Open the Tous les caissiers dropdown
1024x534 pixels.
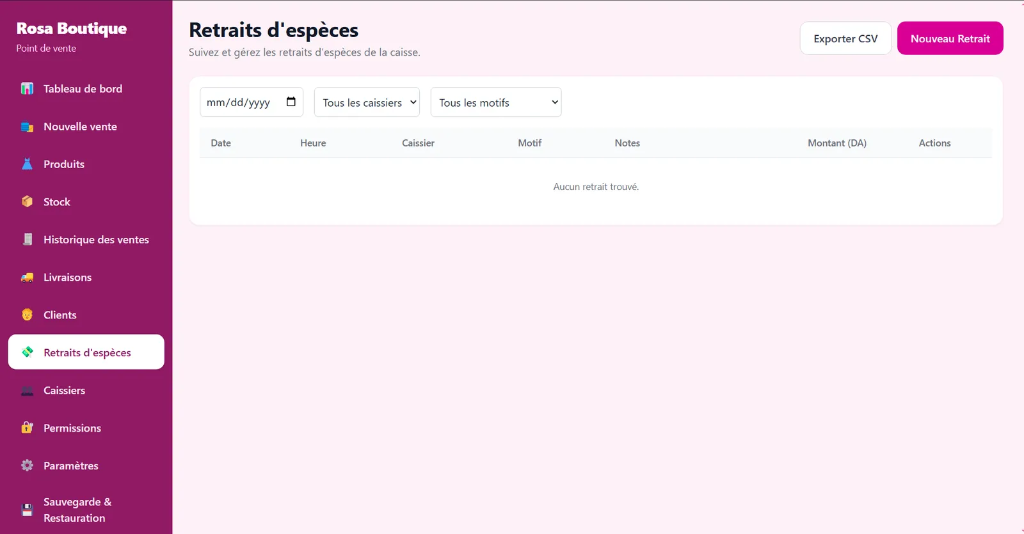click(367, 102)
